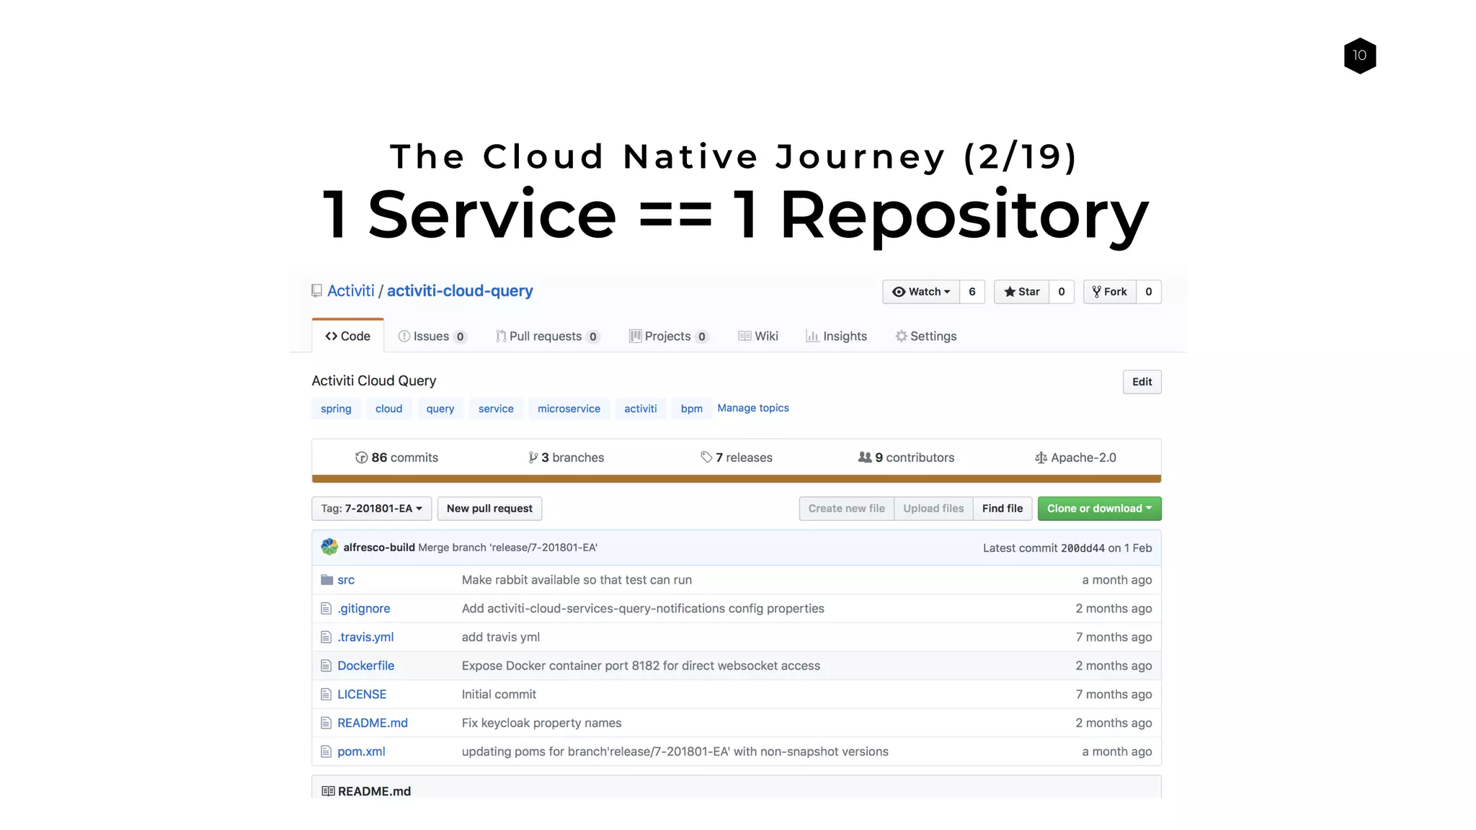Open the Watch dropdown
This screenshot has width=1476, height=830.
[921, 292]
